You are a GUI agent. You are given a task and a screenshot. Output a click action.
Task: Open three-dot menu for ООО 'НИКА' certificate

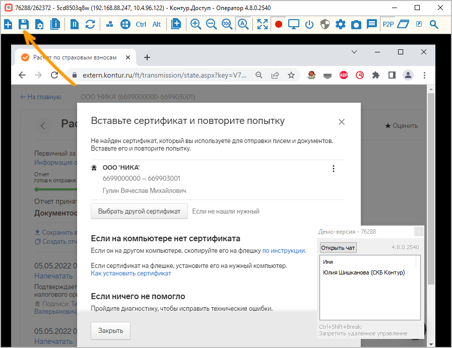334,169
